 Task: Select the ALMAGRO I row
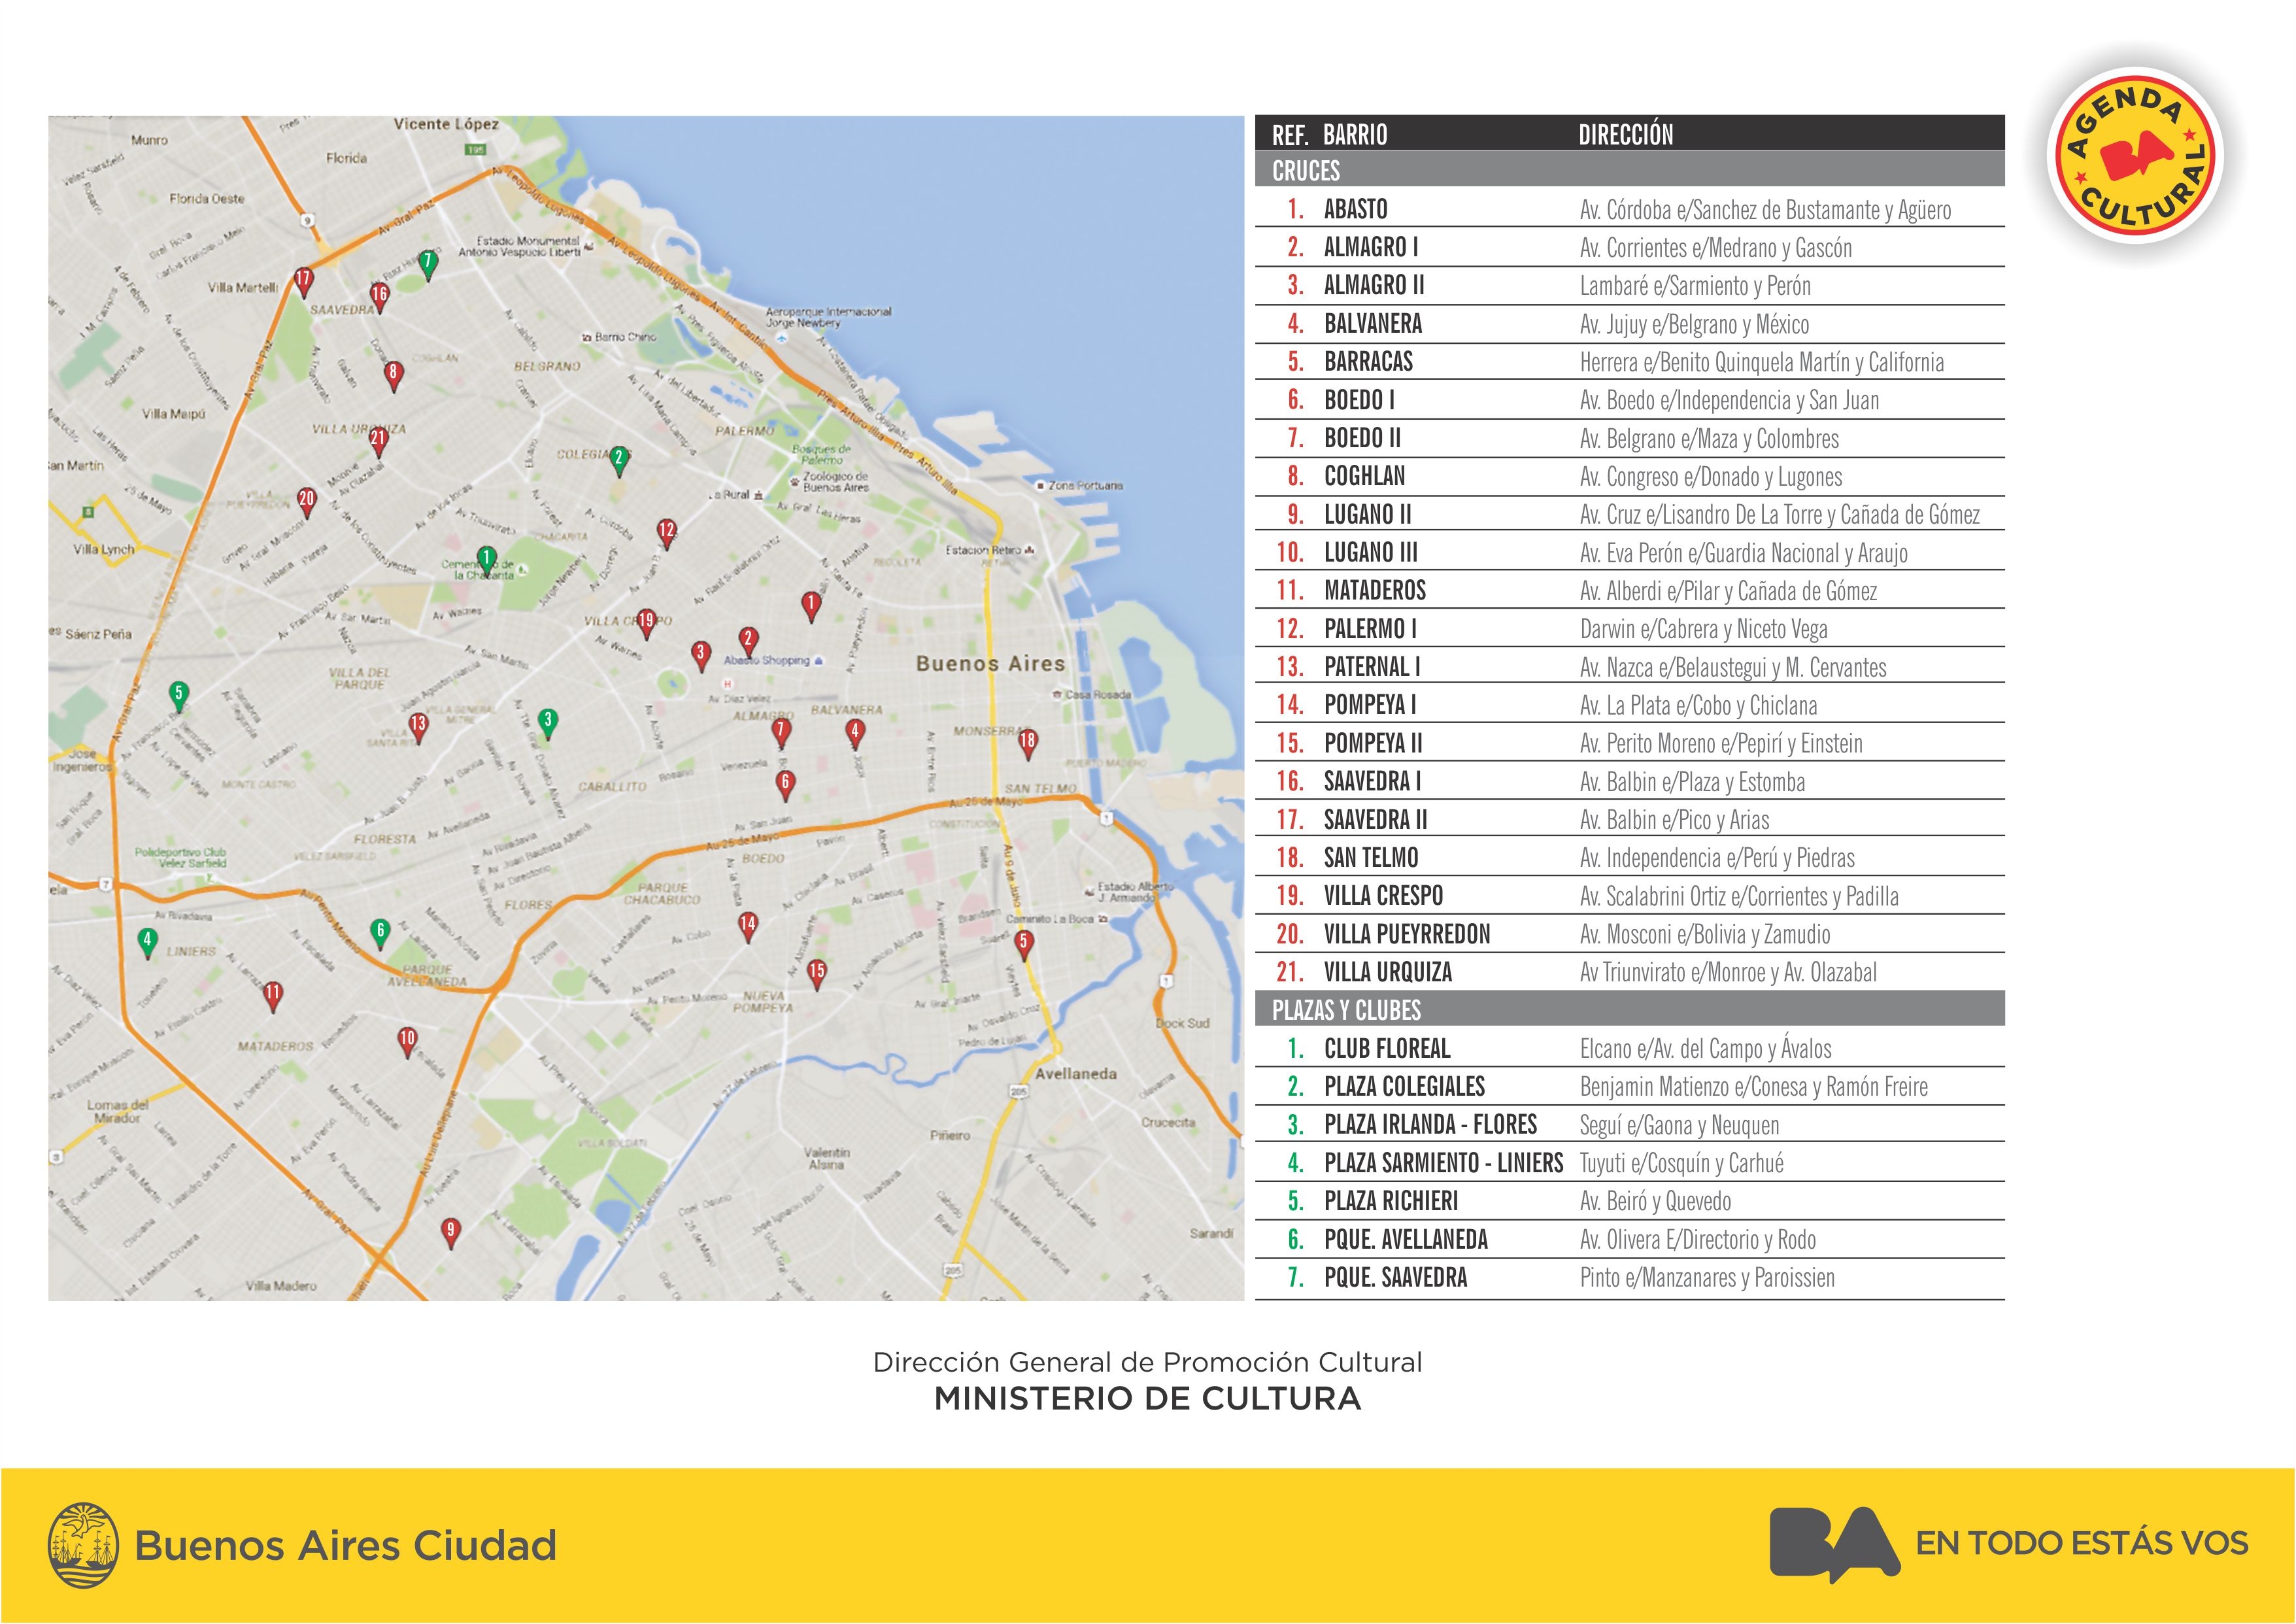(x=1630, y=247)
